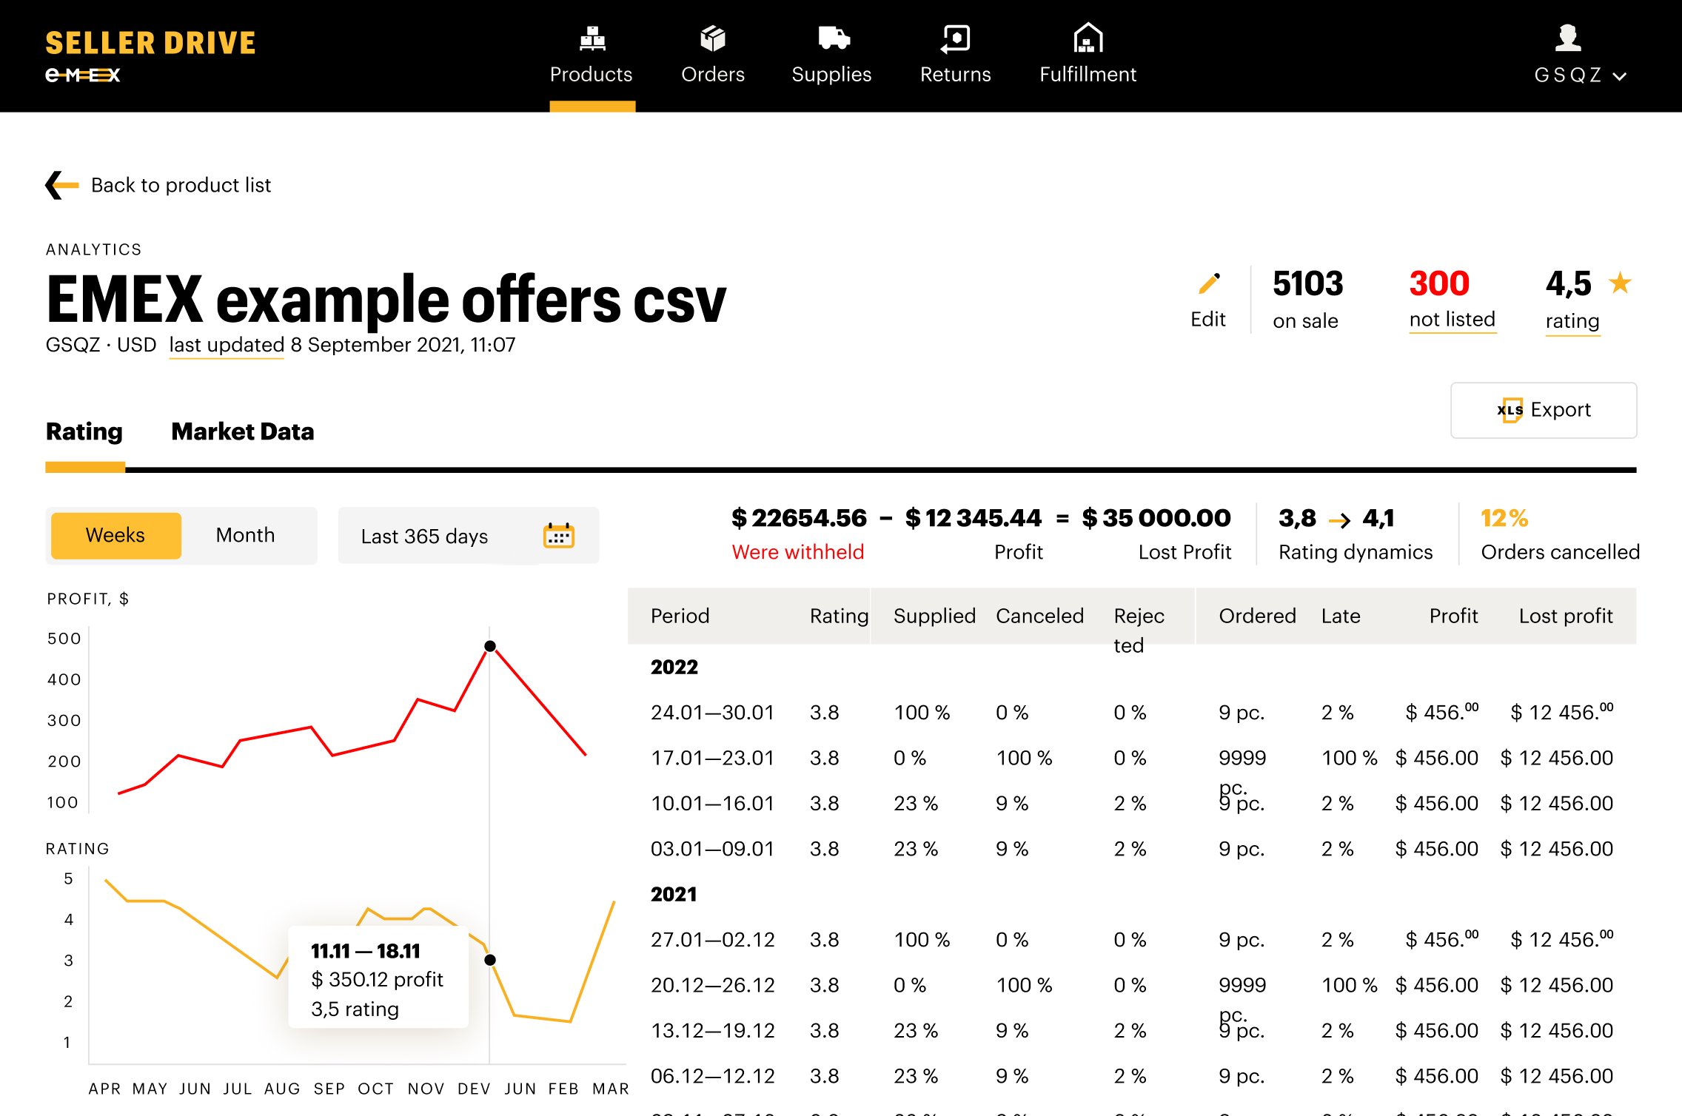1682x1116 pixels.
Task: Click the Supplies truck icon
Action: [x=833, y=38]
